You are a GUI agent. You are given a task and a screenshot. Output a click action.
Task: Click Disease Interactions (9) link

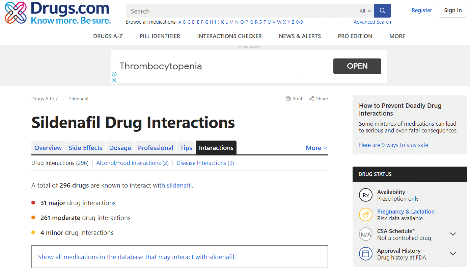point(205,163)
